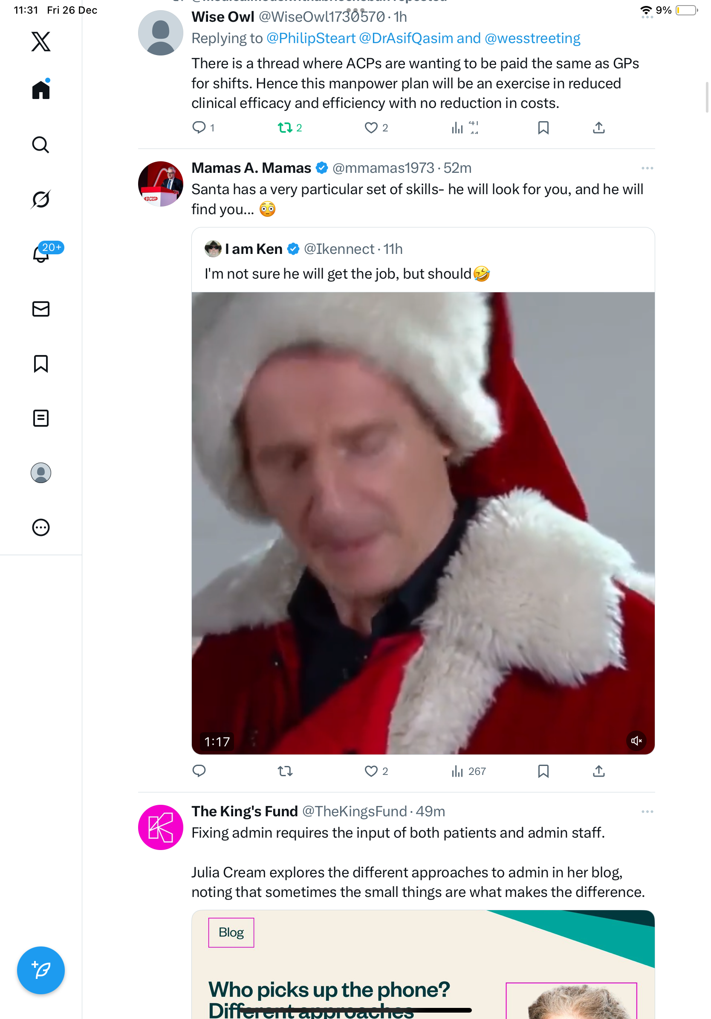The height and width of the screenshot is (1019, 711).
Task: Undo repost on Wise Owl's reply
Action: pyautogui.click(x=285, y=128)
